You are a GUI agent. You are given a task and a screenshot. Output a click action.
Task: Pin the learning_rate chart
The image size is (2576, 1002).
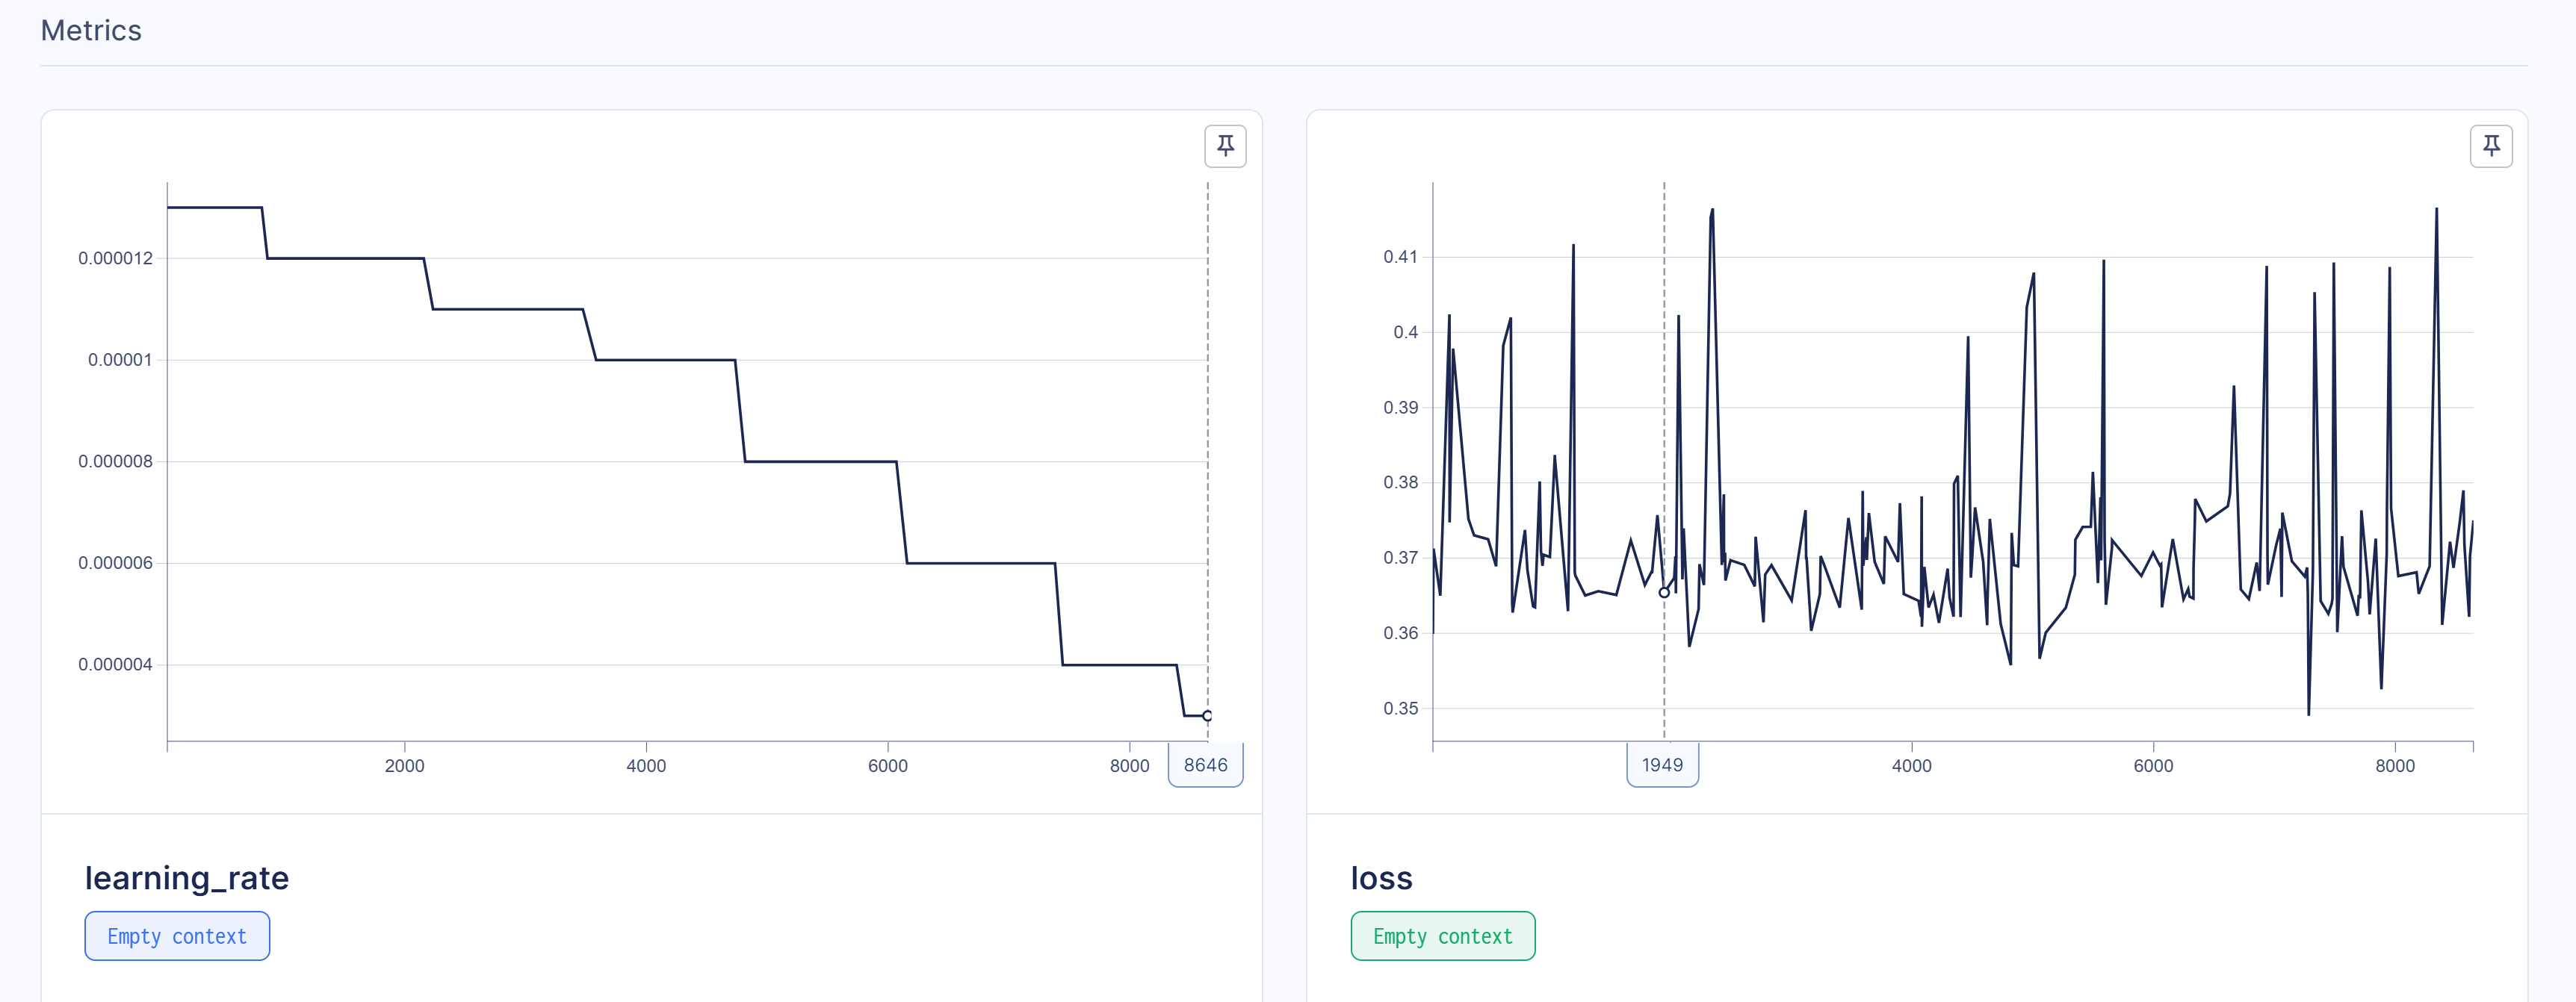(x=1225, y=146)
